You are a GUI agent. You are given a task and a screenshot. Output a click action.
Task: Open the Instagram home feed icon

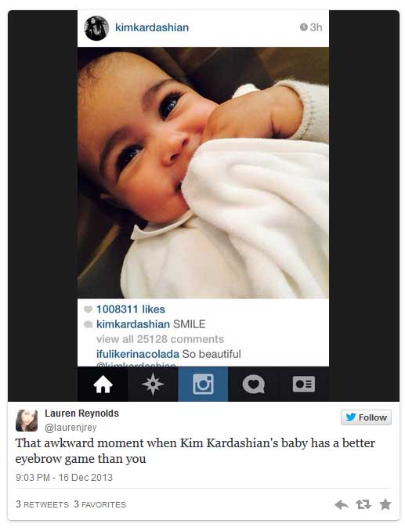[x=103, y=385]
